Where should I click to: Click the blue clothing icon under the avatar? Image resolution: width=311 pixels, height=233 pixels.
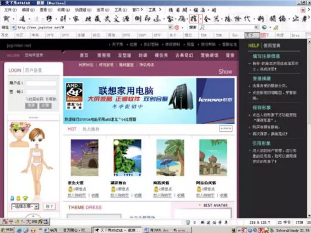12,198
